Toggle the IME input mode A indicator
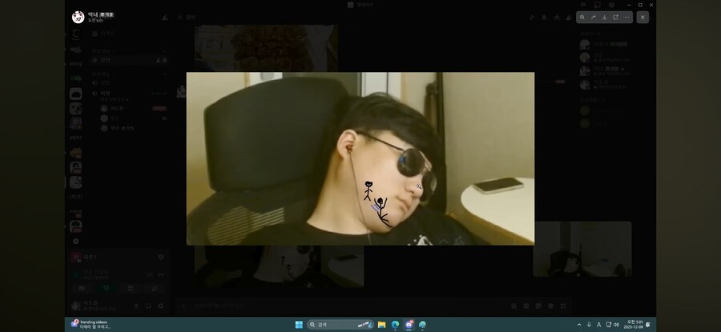Screen dimensions: 721x332 (598, 325)
